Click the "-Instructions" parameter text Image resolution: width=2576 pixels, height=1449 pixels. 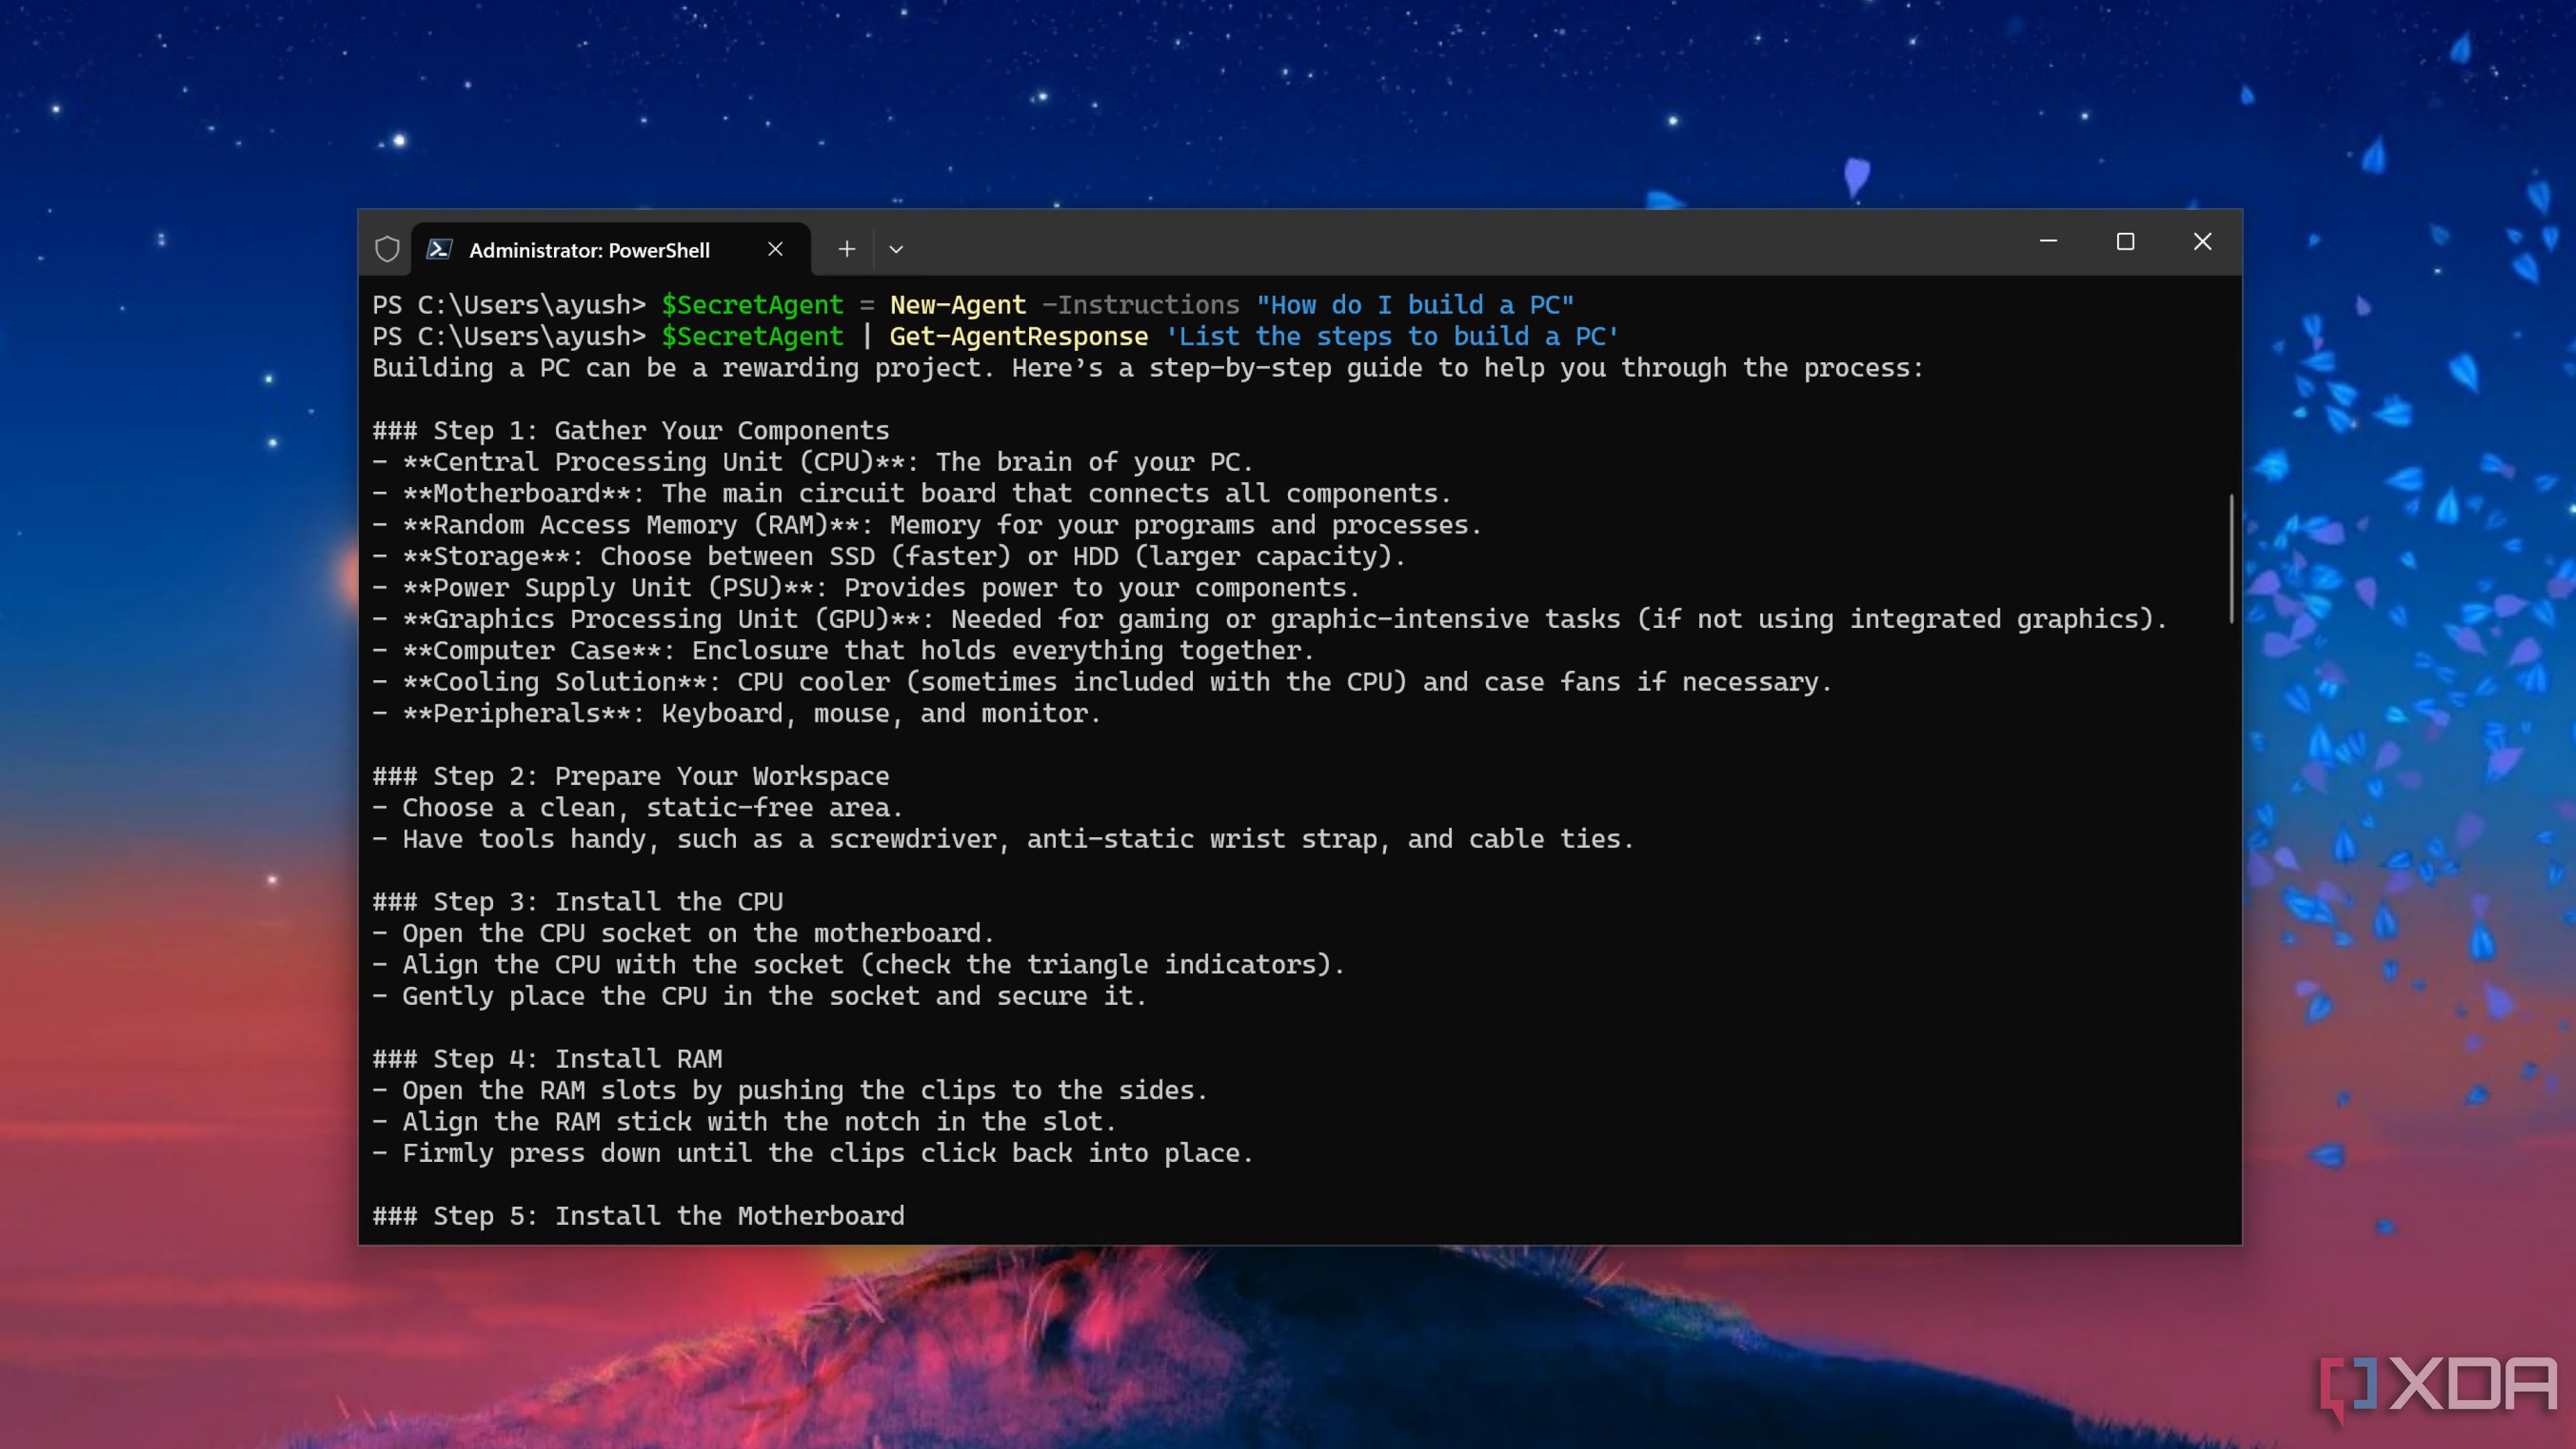[x=1141, y=305]
